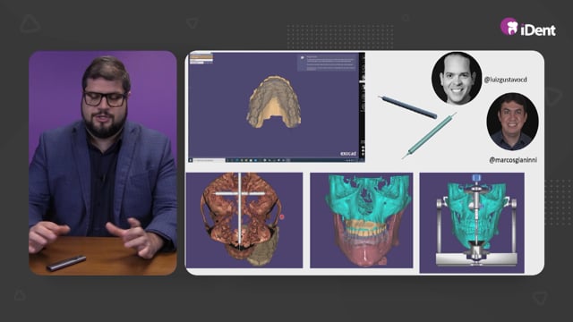This screenshot has height=322, width=573.
Task: Click the @marcosgianinni handle text
Action: 513,160
